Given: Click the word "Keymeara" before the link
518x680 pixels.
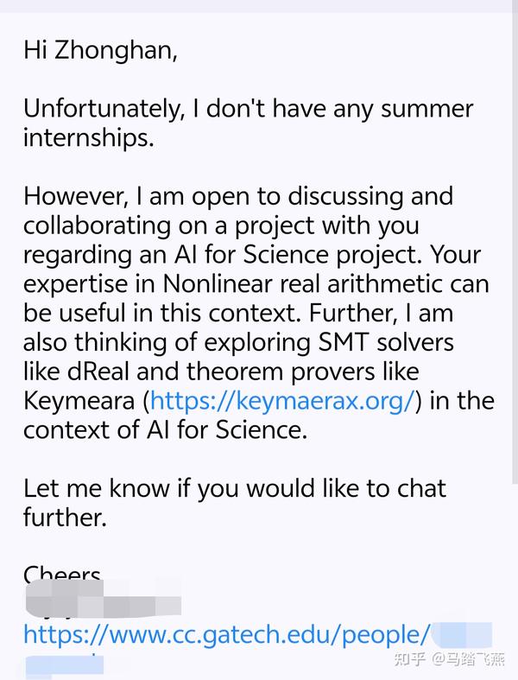Looking at the screenshot, I should pyautogui.click(x=82, y=401).
